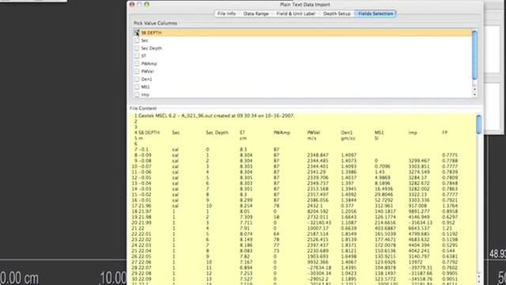
Task: Open the File Info tab
Action: tap(227, 14)
